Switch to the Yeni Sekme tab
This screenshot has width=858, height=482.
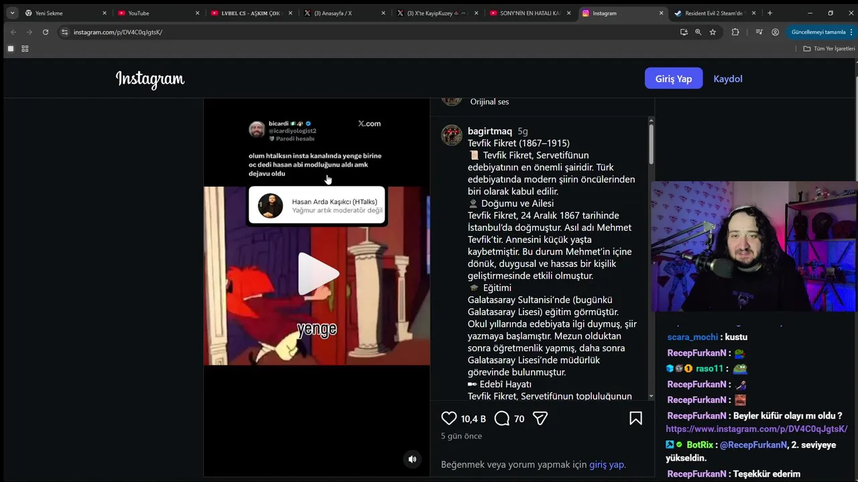click(x=66, y=13)
